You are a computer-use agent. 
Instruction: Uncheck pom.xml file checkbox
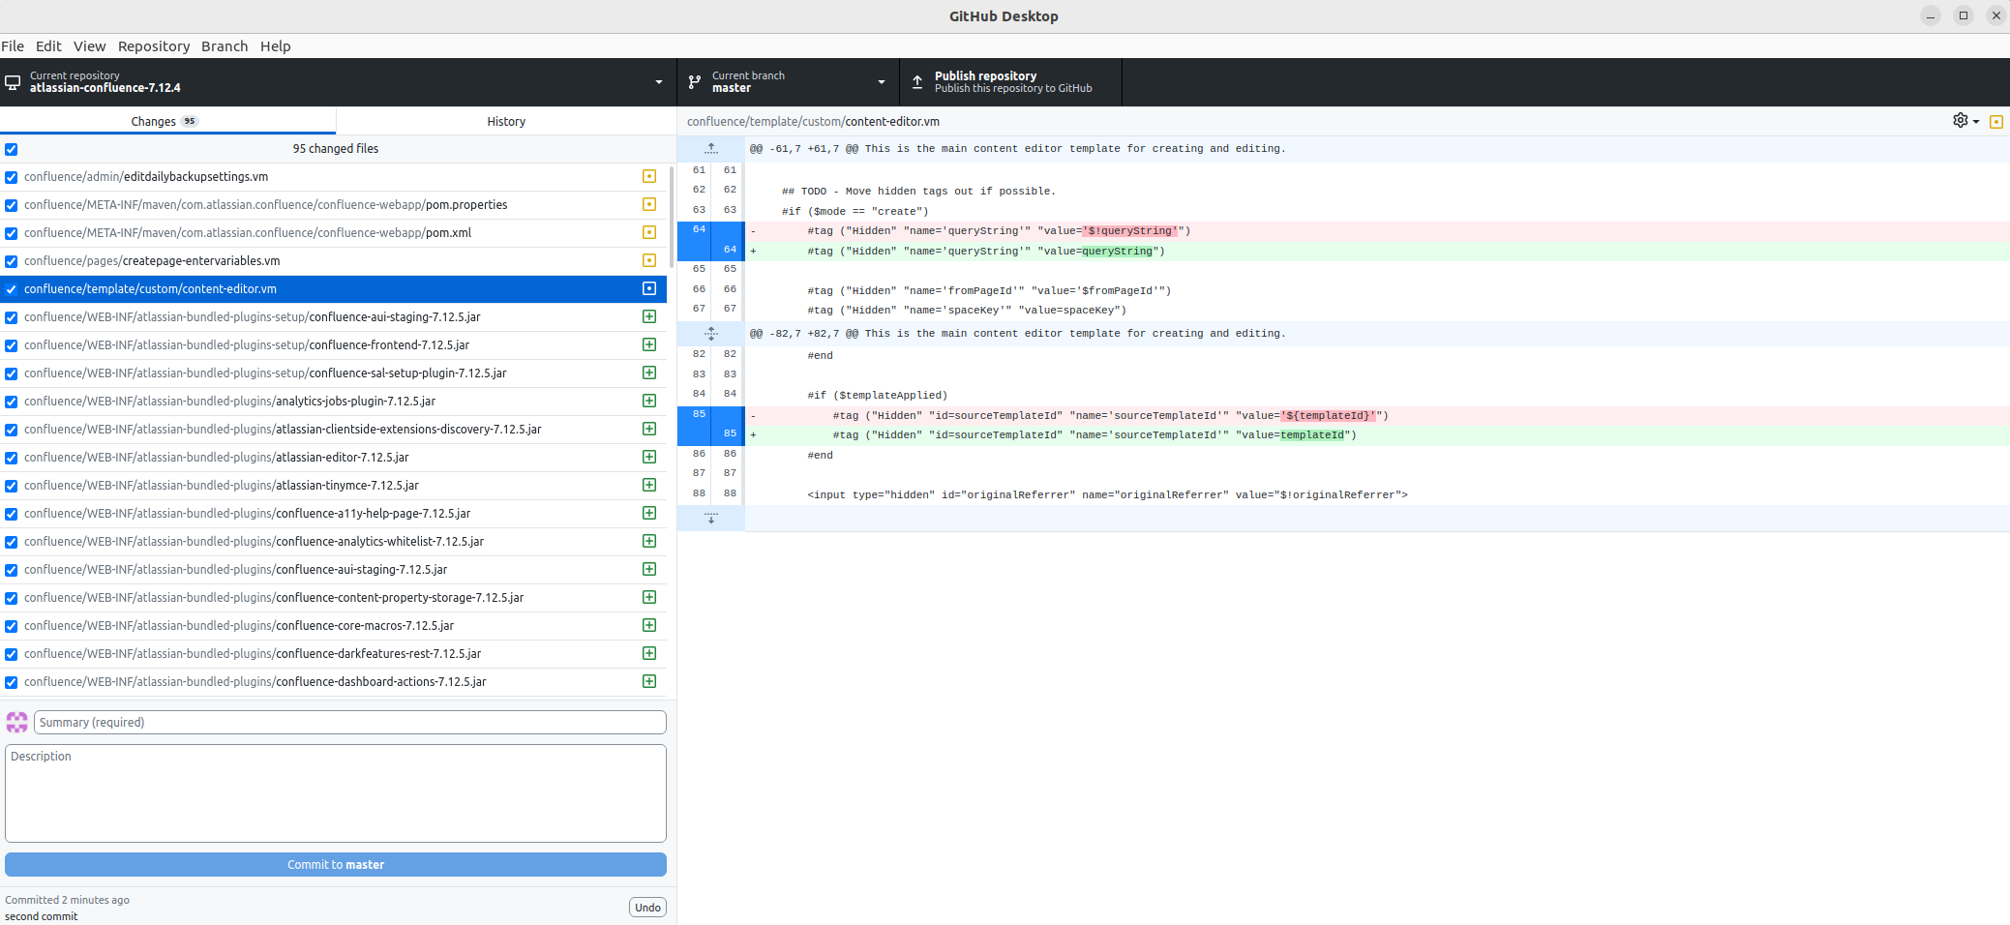click(12, 233)
